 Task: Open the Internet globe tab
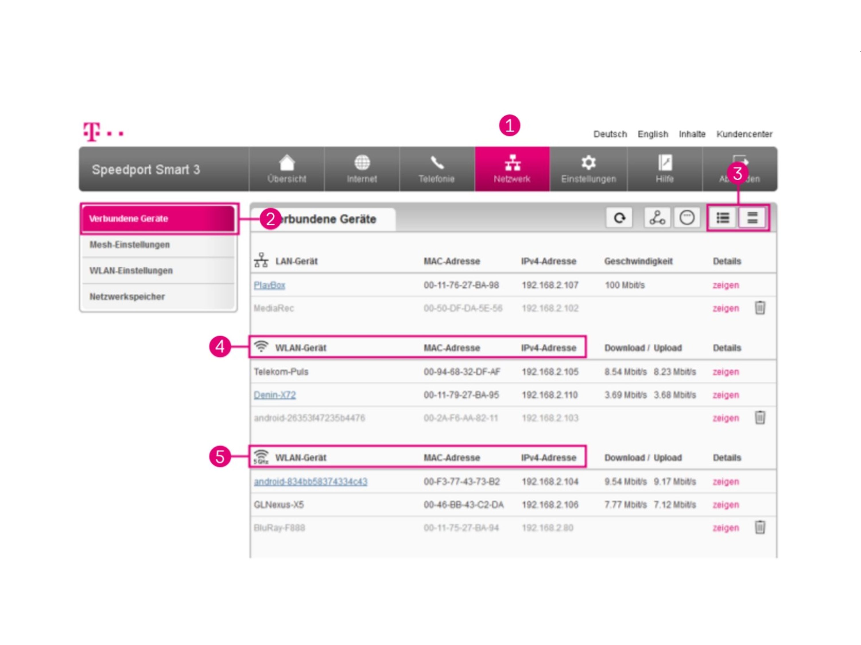(362, 169)
